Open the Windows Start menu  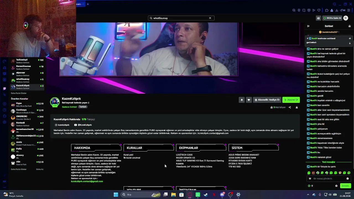tap(116, 195)
